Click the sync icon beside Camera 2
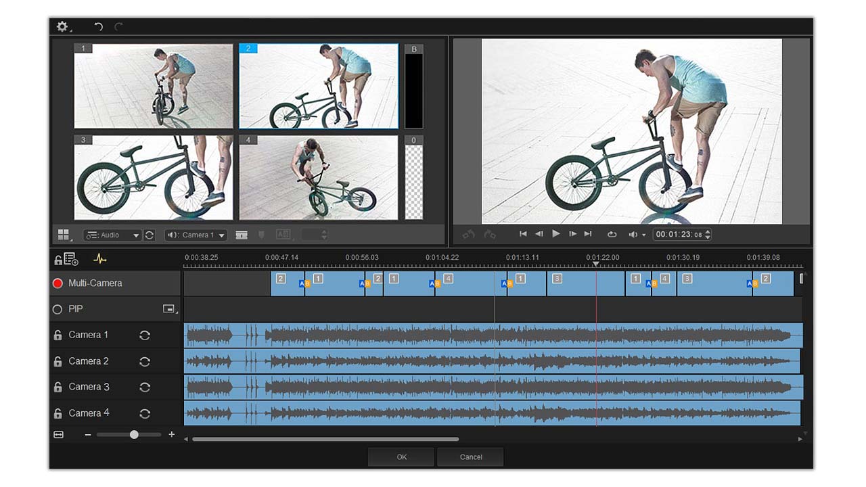This screenshot has height=487, width=866. pyautogui.click(x=145, y=361)
